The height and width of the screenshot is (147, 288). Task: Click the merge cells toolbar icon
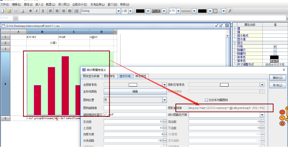(x=76, y=11)
